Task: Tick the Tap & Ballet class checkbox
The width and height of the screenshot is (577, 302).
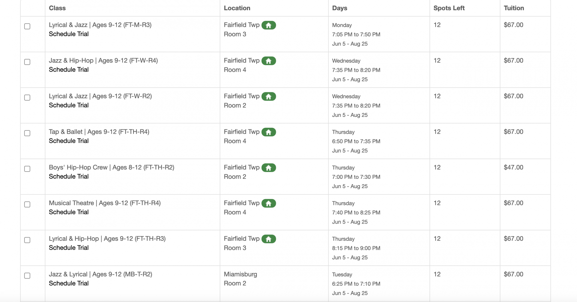Action: tap(27, 133)
